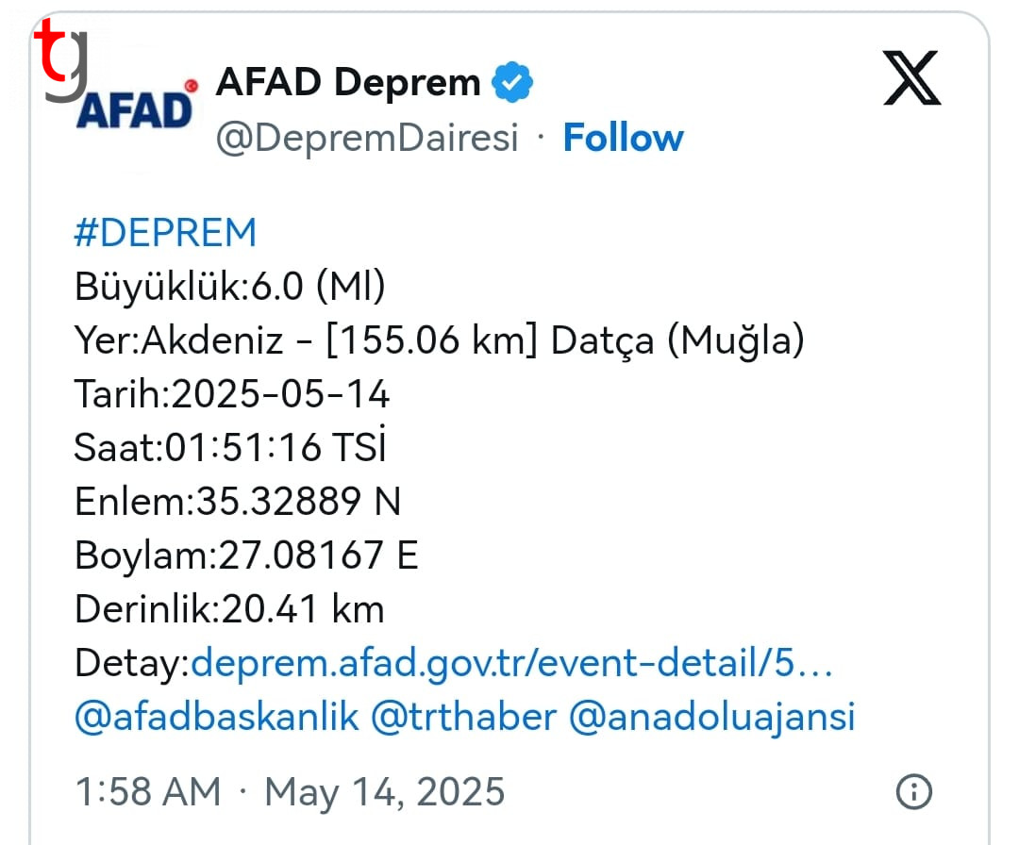
Task: Open the AFAD Deprem display name
Action: tap(347, 82)
